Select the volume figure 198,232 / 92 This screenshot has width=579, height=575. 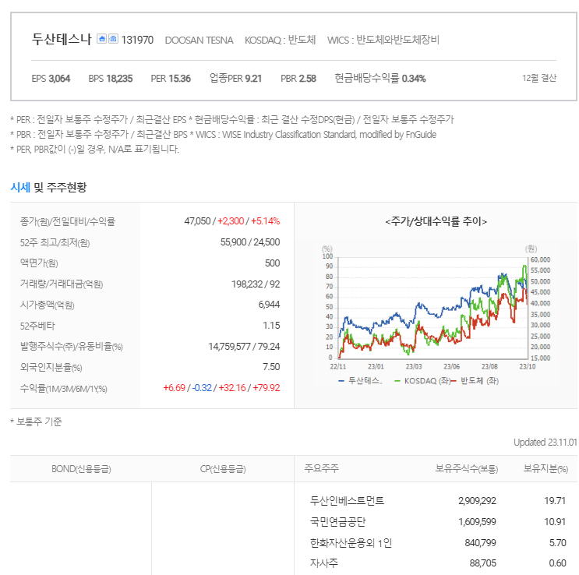click(256, 284)
